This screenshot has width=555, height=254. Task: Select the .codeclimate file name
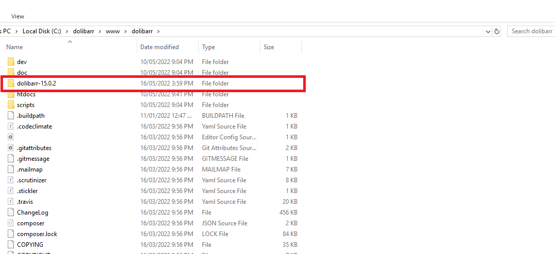tap(34, 126)
